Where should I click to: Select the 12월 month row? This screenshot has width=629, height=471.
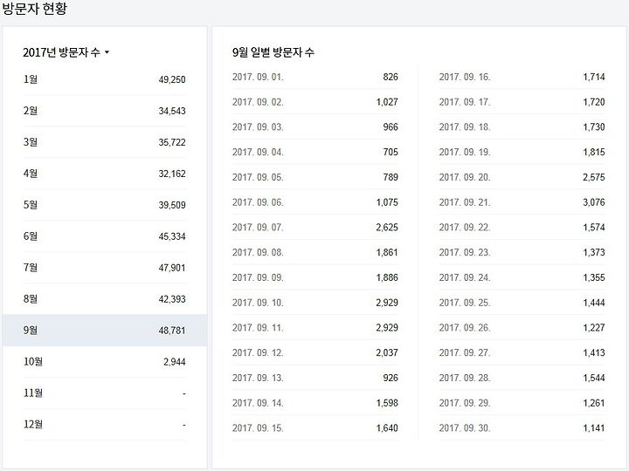104,425
